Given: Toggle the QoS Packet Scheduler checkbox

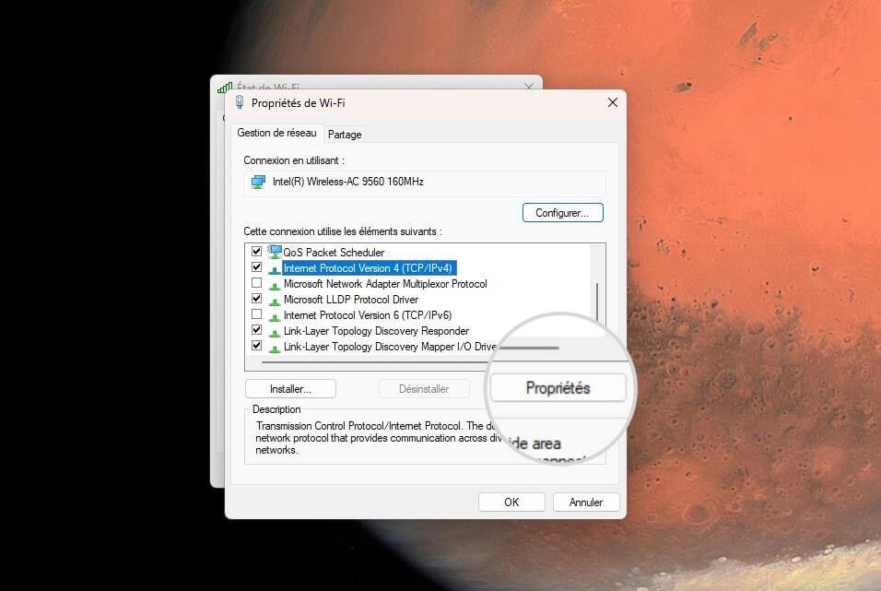Looking at the screenshot, I should click(257, 252).
